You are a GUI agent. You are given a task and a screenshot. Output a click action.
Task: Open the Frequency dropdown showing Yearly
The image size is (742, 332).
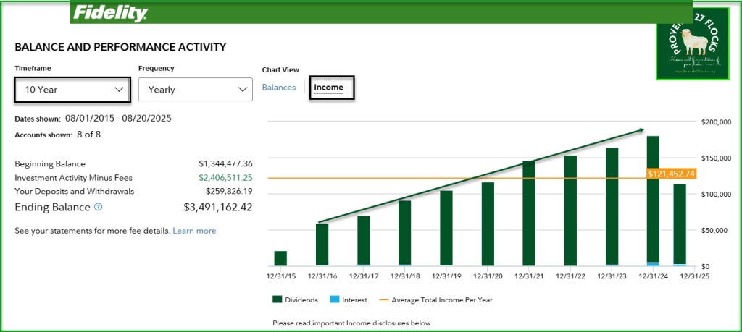pos(195,90)
